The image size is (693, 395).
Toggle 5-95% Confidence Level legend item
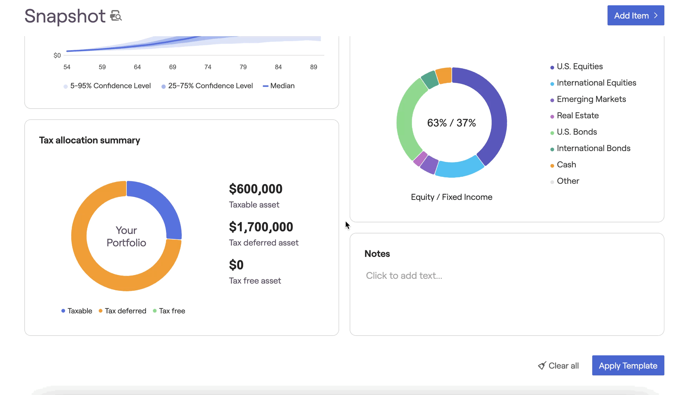tap(110, 86)
